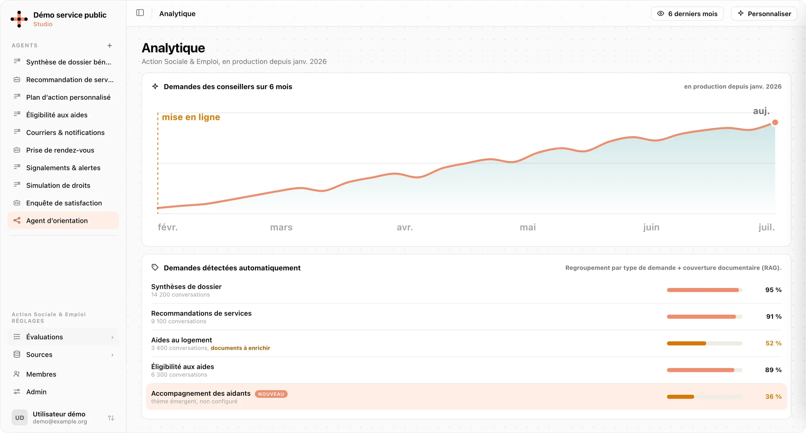Click 14 200 conversations text

(x=180, y=295)
